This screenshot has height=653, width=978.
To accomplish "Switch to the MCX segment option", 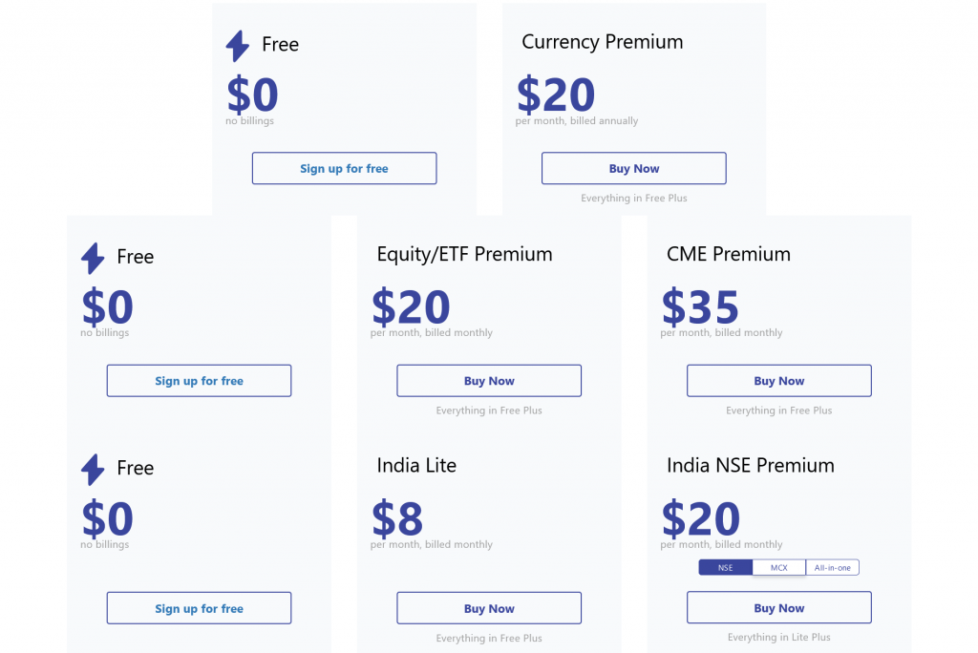I will (x=779, y=567).
